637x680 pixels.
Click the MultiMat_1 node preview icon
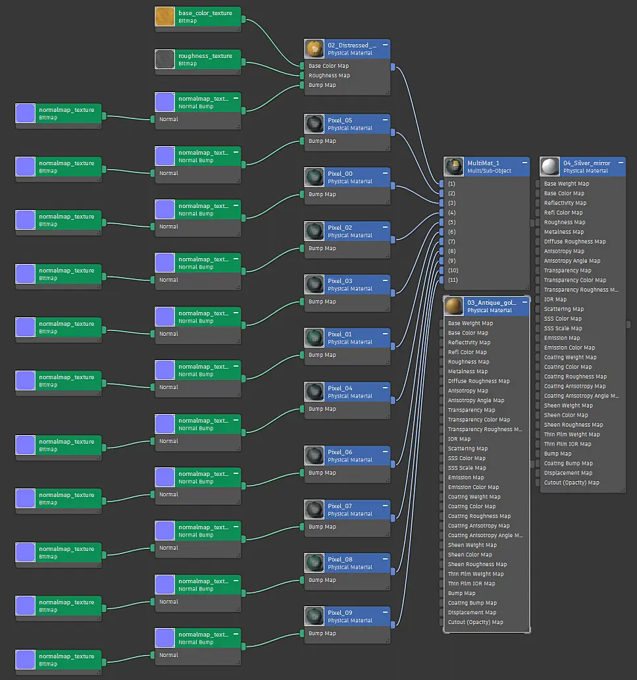click(454, 167)
